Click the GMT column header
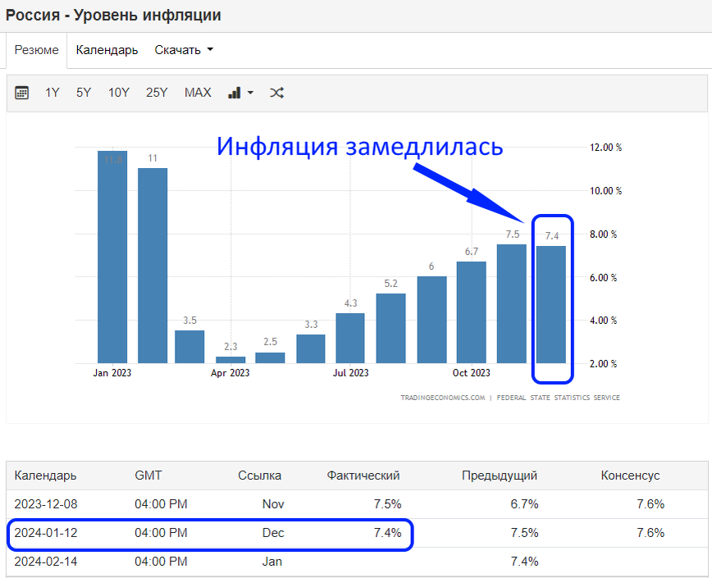712x578 pixels. click(x=148, y=476)
